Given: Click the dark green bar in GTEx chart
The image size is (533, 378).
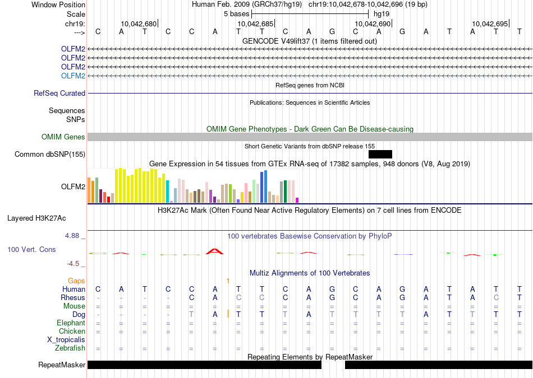Looking at the screenshot, I should pos(286,192).
